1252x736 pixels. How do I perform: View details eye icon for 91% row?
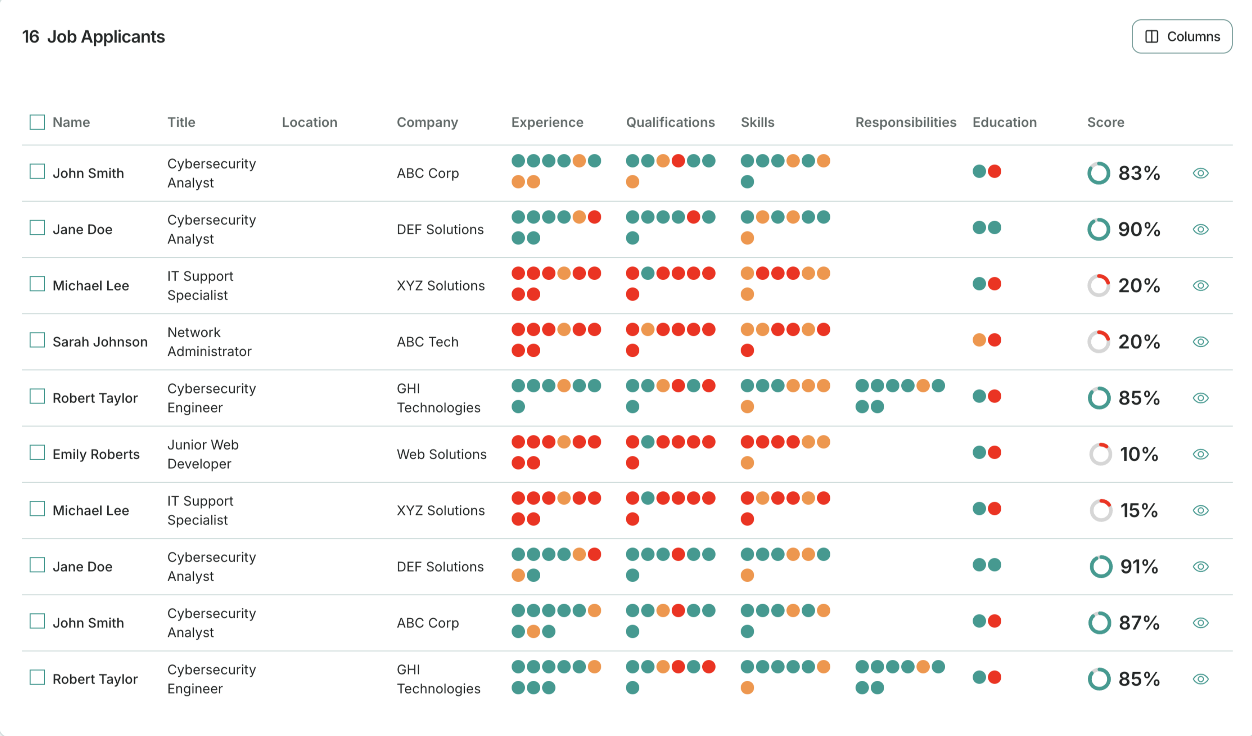[x=1200, y=566]
